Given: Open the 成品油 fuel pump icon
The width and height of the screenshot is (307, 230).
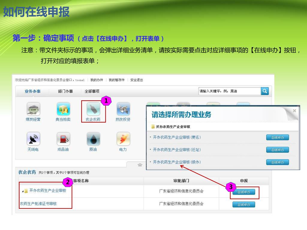Looking at the screenshot, I should click(63, 139).
